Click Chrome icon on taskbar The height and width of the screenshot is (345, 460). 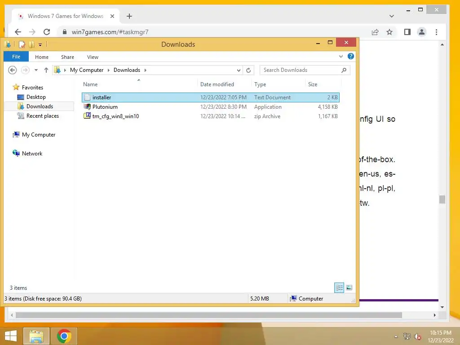point(64,336)
